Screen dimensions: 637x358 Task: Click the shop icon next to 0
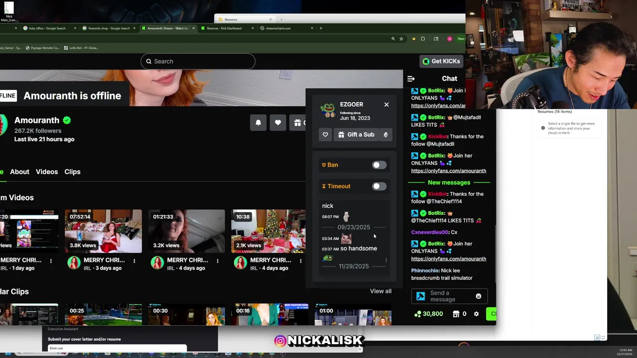[x=456, y=314]
